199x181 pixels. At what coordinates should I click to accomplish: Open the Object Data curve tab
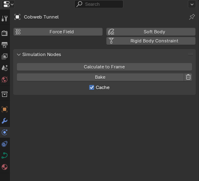tap(5, 155)
